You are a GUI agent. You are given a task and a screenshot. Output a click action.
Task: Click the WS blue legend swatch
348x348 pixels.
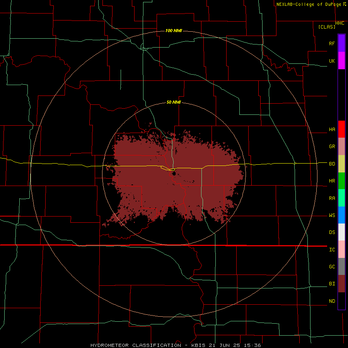click(341, 215)
